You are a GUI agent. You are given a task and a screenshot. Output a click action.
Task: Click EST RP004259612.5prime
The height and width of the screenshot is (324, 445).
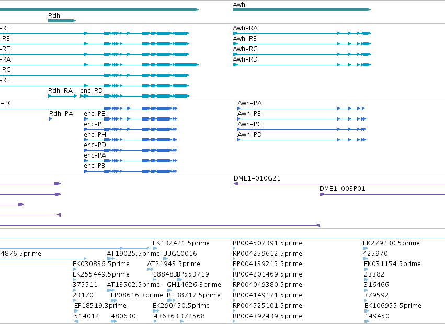[x=267, y=254]
